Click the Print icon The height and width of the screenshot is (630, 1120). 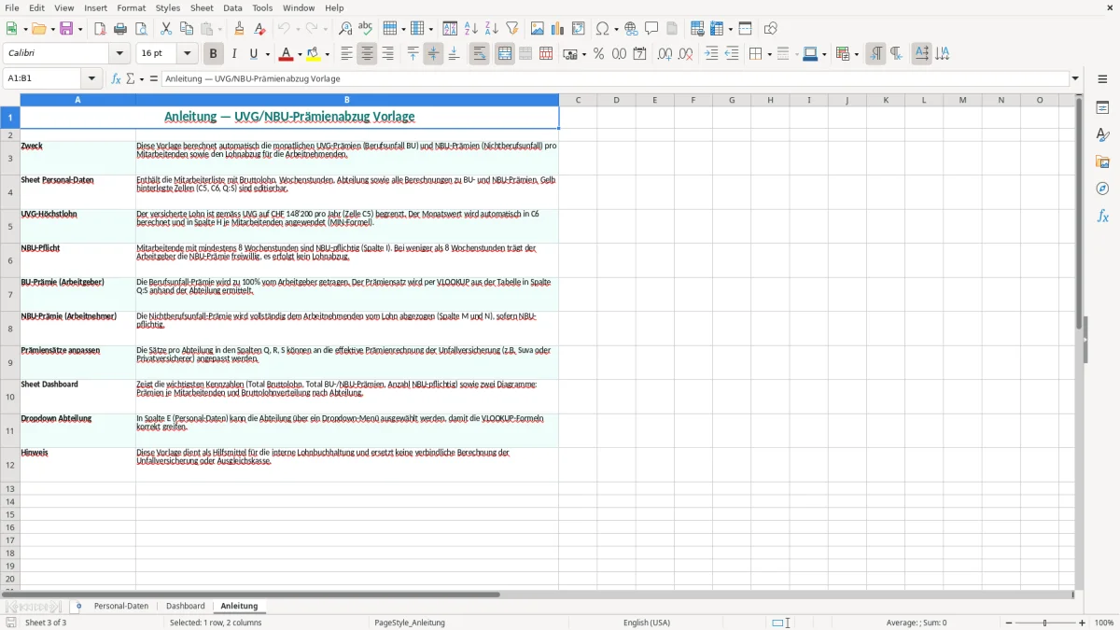[120, 29]
